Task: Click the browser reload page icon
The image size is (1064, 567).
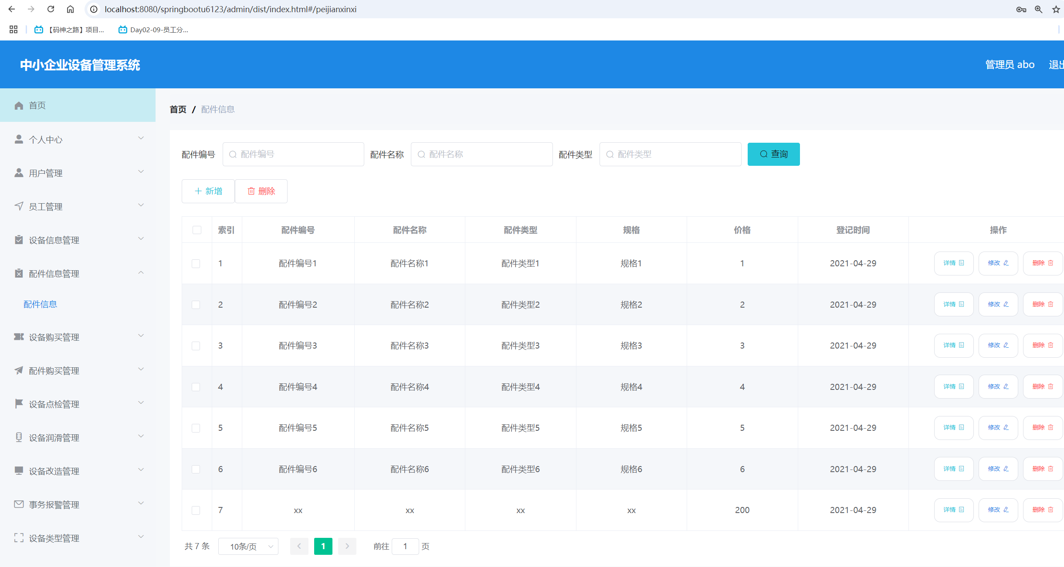Action: pos(51,9)
